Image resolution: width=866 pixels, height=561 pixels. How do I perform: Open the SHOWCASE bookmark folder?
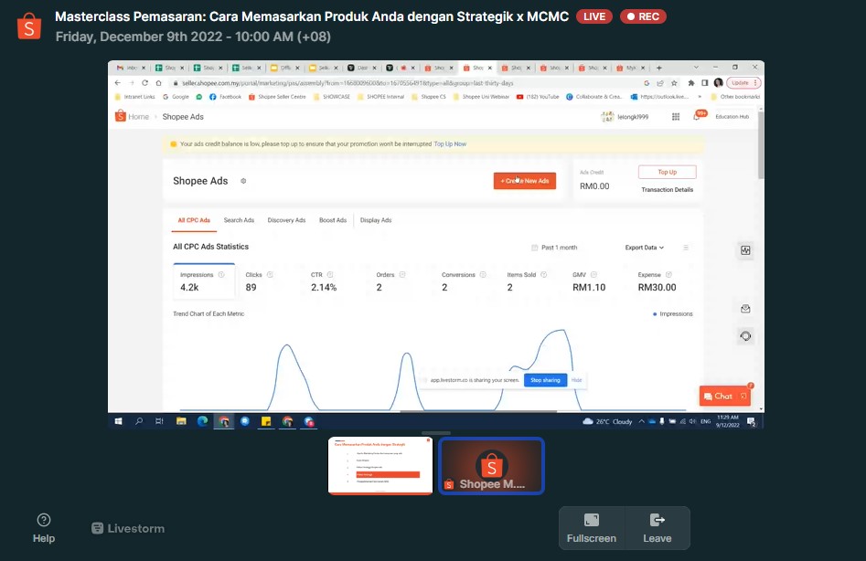pos(331,97)
